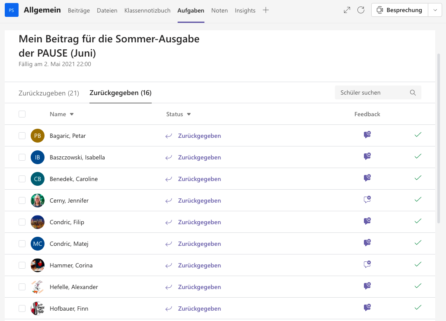This screenshot has width=446, height=321.
Task: Click the vertical scrollbar on the right
Action: 440,138
